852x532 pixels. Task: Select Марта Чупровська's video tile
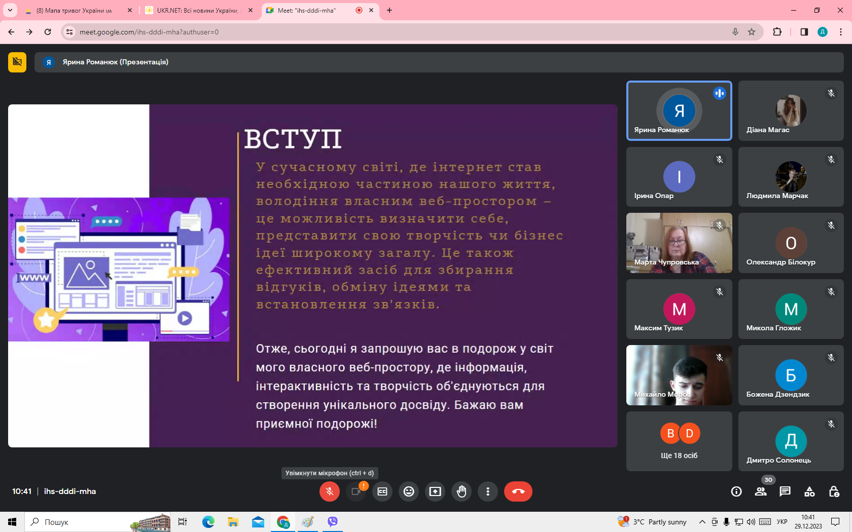pos(679,243)
